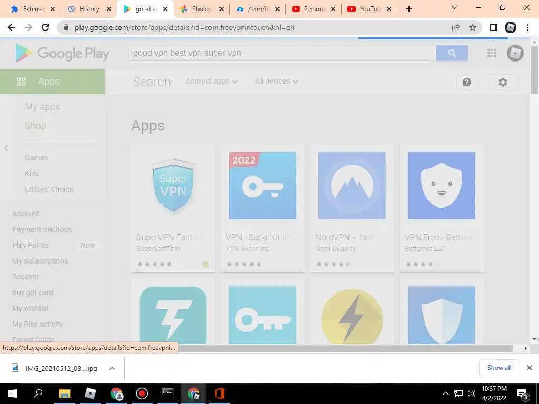539x404 pixels.
Task: Open the Betternet VPN Free shield face icon
Action: click(442, 186)
